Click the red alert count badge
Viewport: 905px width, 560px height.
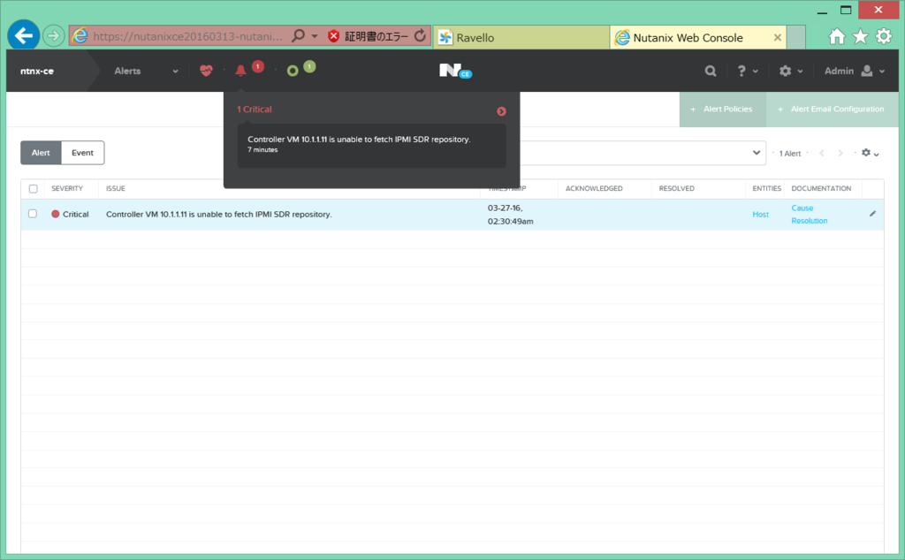[257, 67]
